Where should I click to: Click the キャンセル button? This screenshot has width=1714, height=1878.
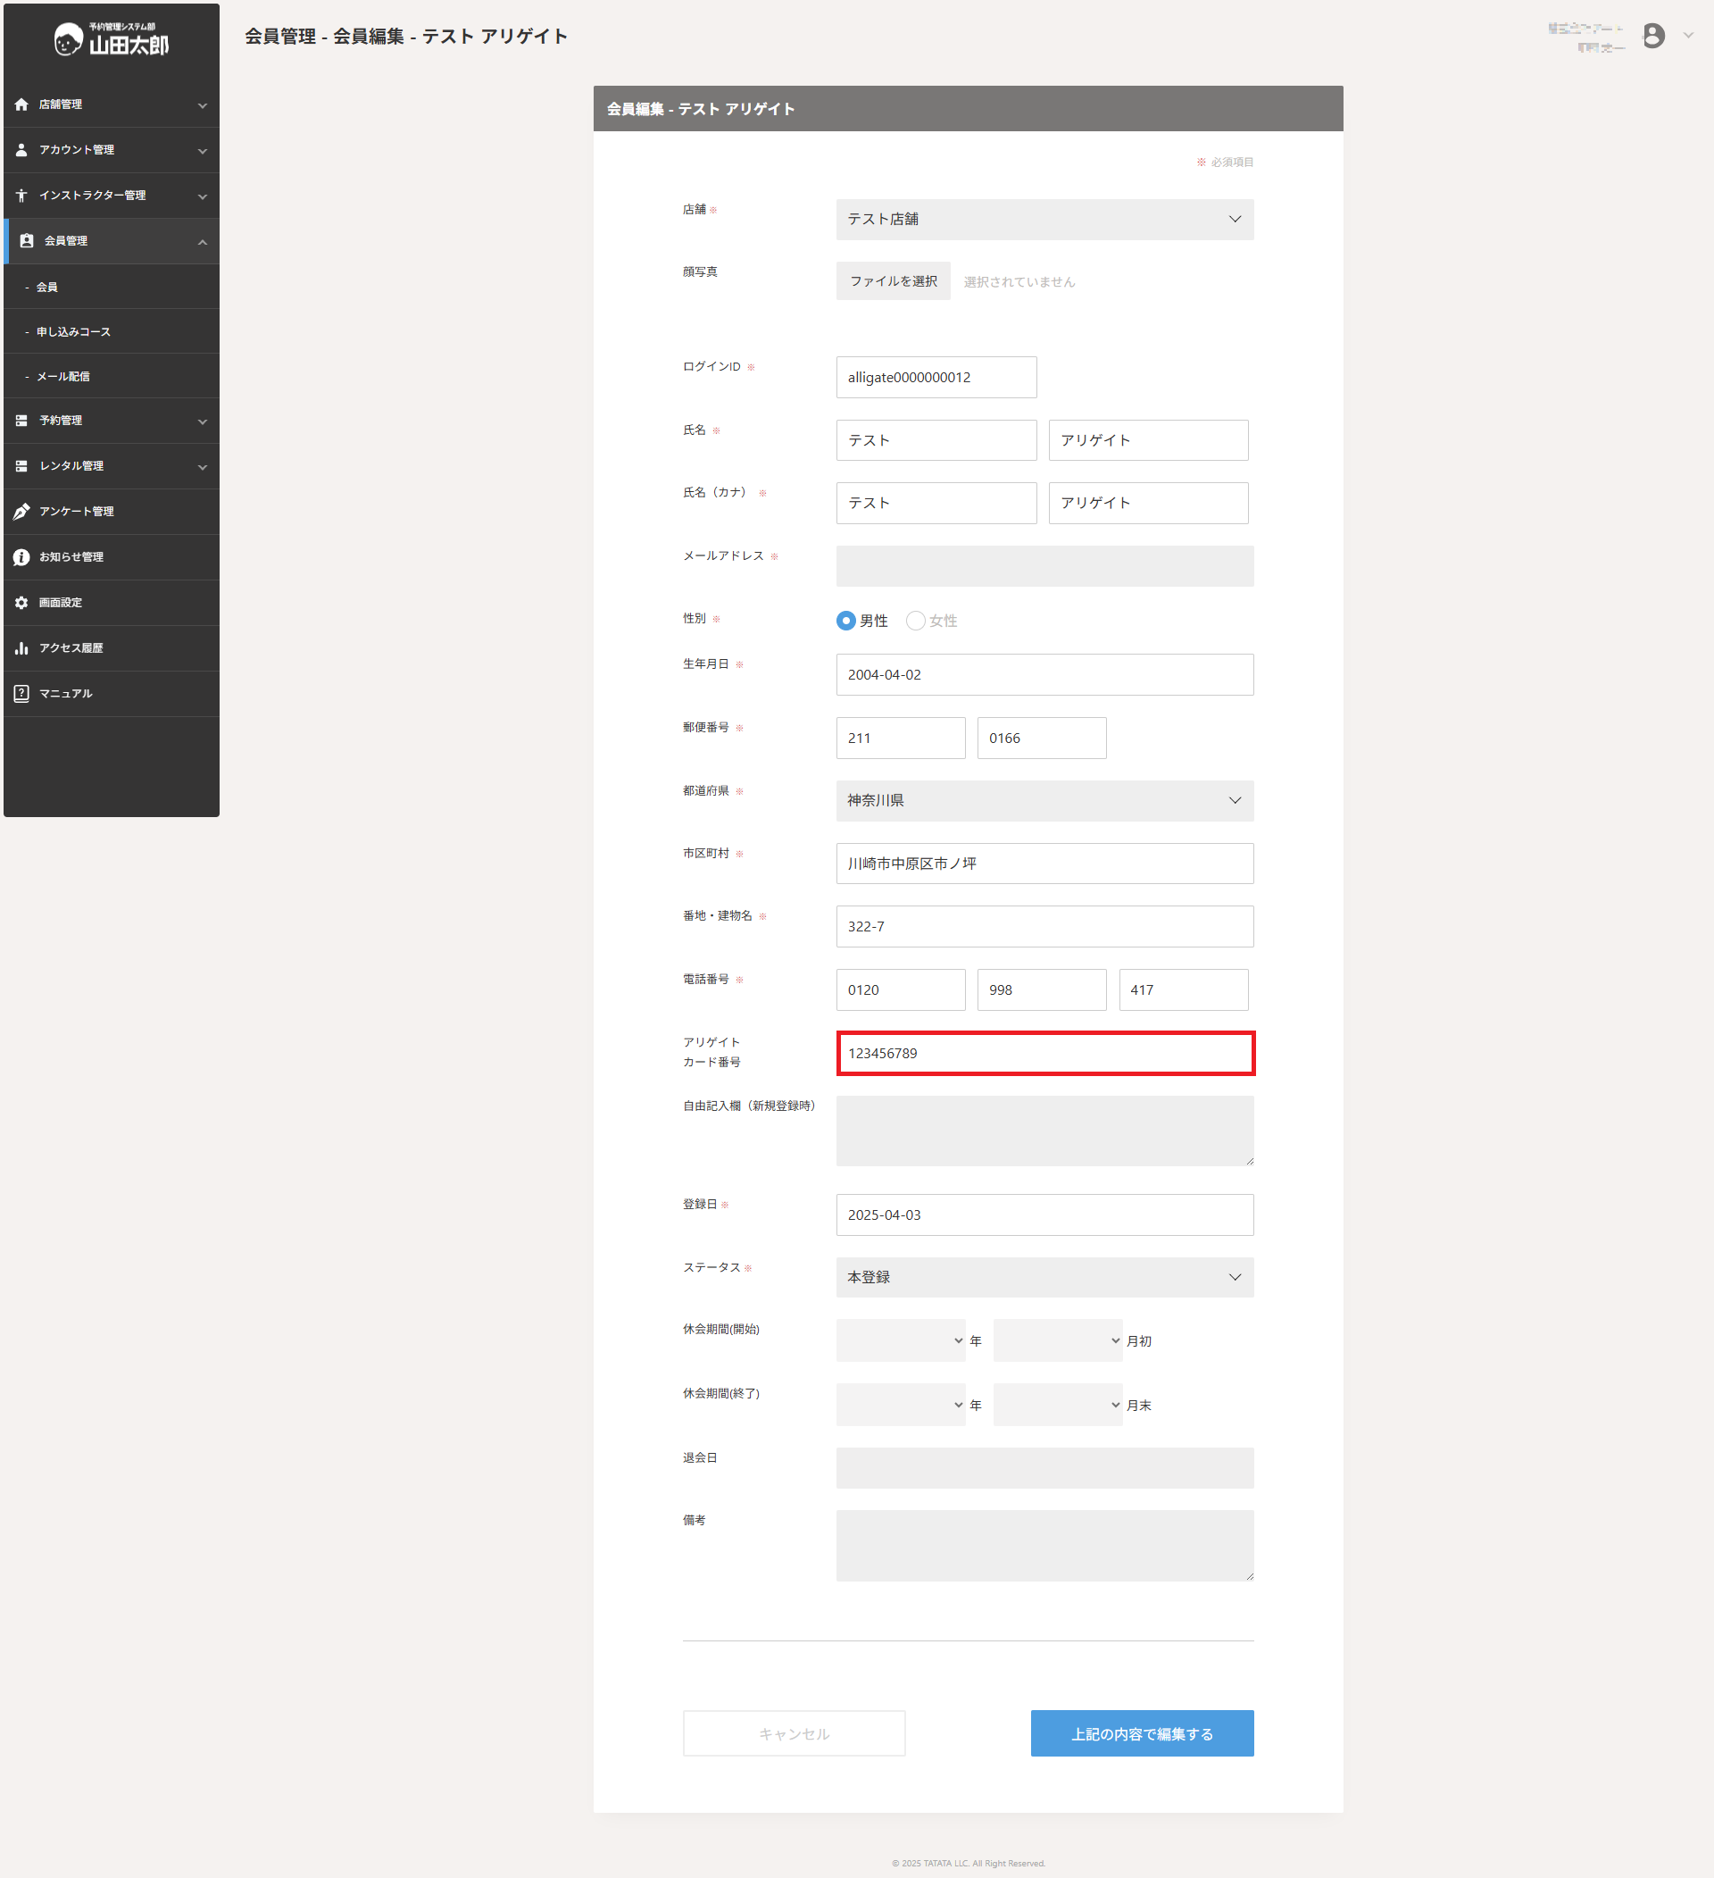pyautogui.click(x=795, y=1733)
